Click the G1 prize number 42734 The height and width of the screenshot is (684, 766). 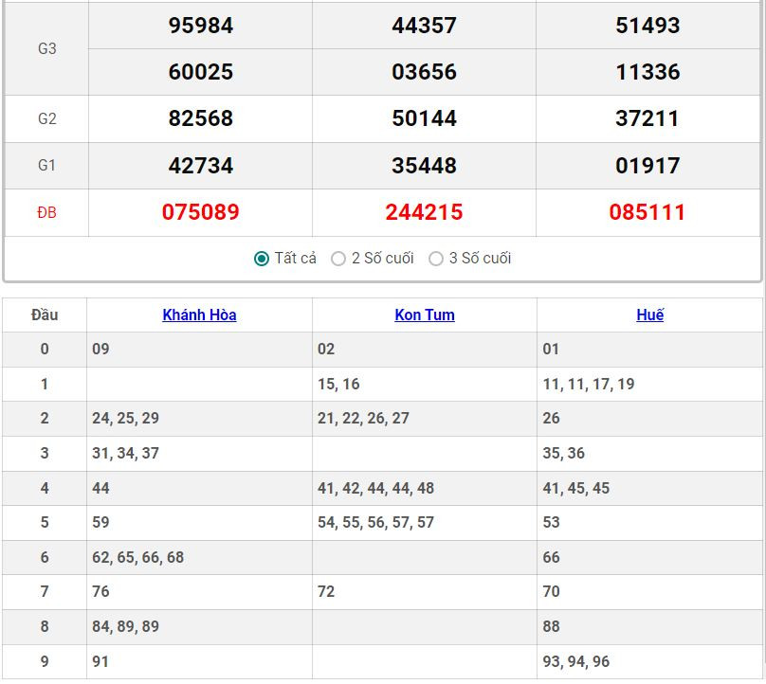pos(200,166)
